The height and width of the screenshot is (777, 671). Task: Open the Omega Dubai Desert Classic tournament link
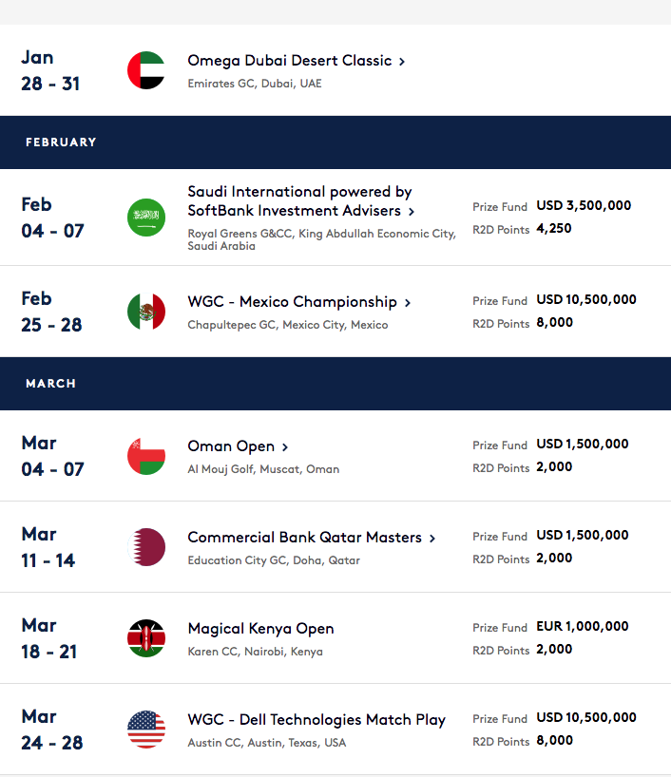[x=290, y=61]
